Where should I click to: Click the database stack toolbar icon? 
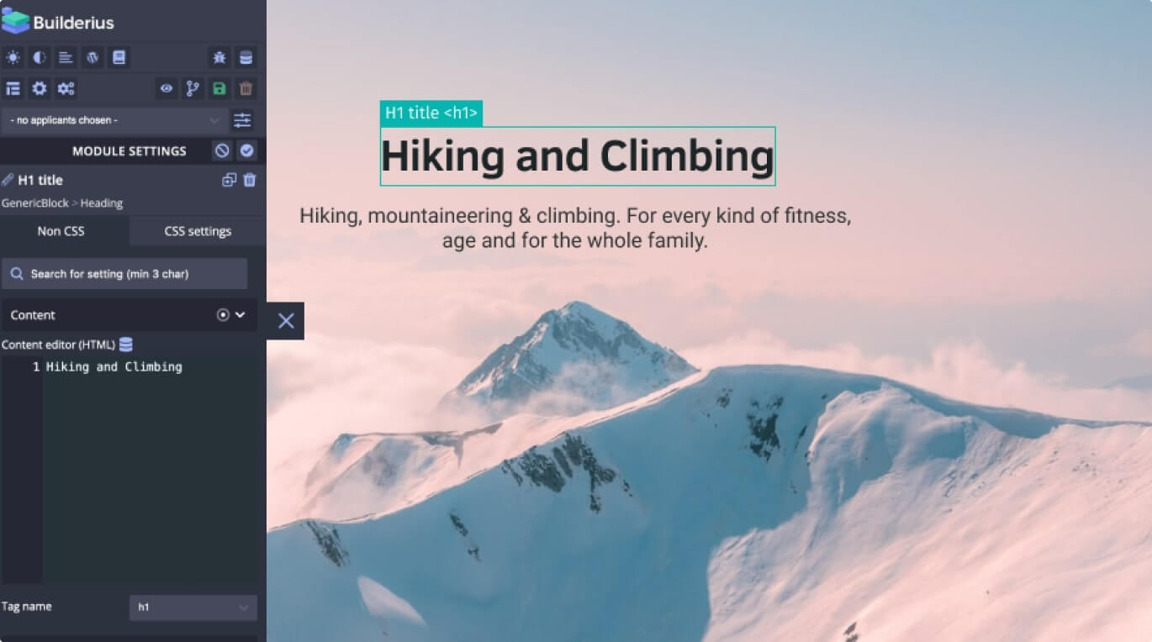click(x=246, y=58)
